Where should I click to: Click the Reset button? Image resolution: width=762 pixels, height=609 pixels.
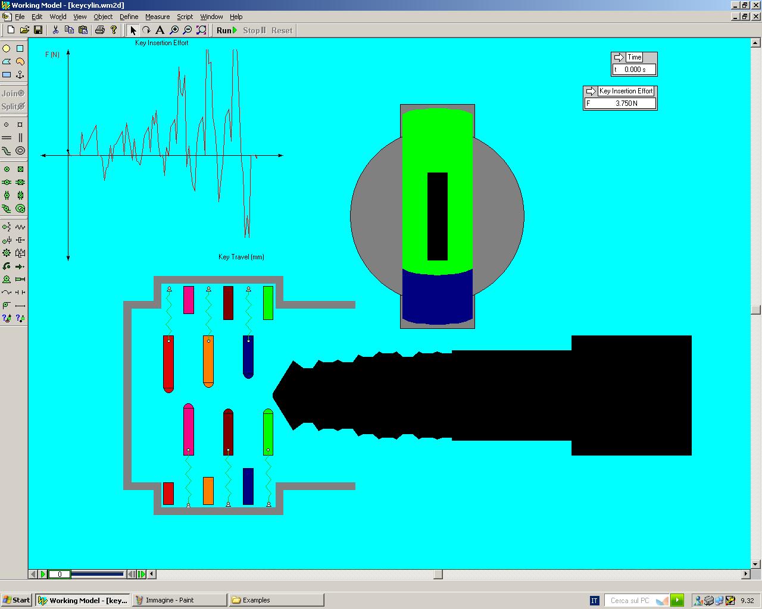click(x=282, y=30)
